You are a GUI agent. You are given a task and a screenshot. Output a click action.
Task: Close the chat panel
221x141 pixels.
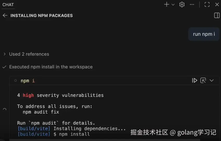pos(217,4)
